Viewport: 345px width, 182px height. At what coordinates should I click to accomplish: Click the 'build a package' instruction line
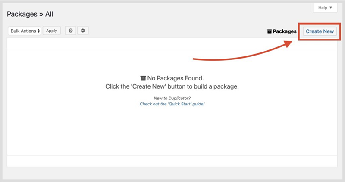pyautogui.click(x=172, y=86)
